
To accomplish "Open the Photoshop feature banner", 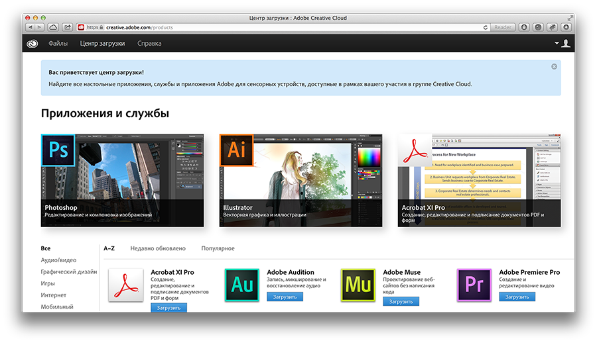I will 122,180.
